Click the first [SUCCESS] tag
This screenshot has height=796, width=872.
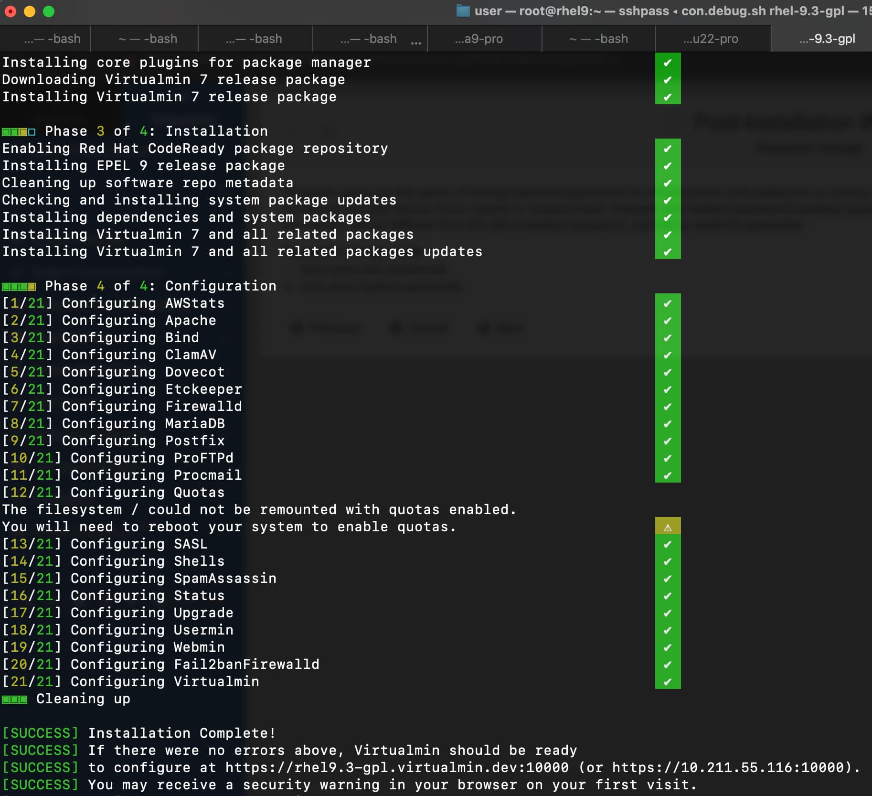[40, 733]
